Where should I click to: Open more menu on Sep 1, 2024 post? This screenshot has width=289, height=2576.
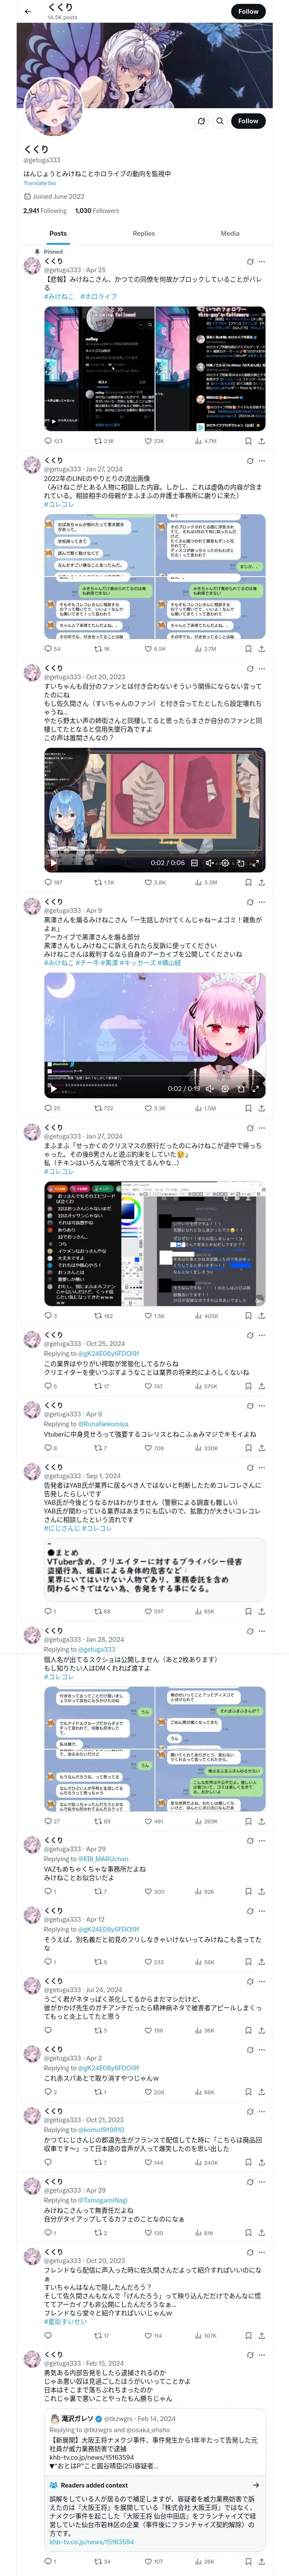[262, 1467]
